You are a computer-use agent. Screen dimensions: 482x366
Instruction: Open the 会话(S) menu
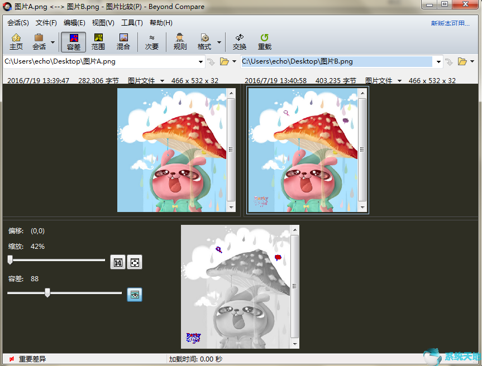(18, 23)
